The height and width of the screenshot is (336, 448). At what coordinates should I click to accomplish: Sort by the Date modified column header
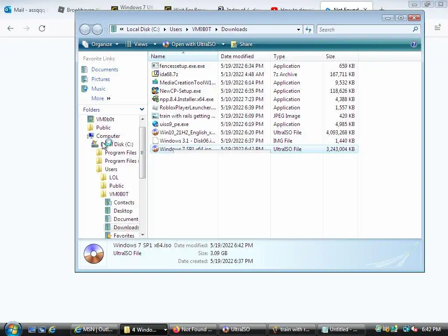244,56
